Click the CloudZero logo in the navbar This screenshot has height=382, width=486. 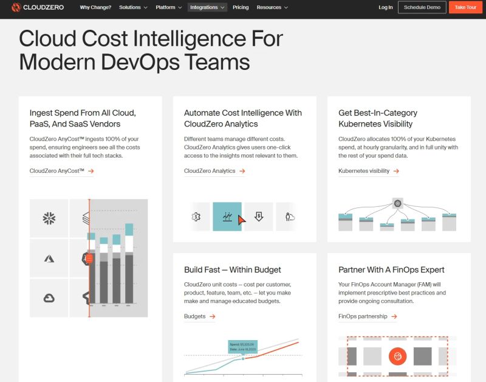(x=38, y=9)
